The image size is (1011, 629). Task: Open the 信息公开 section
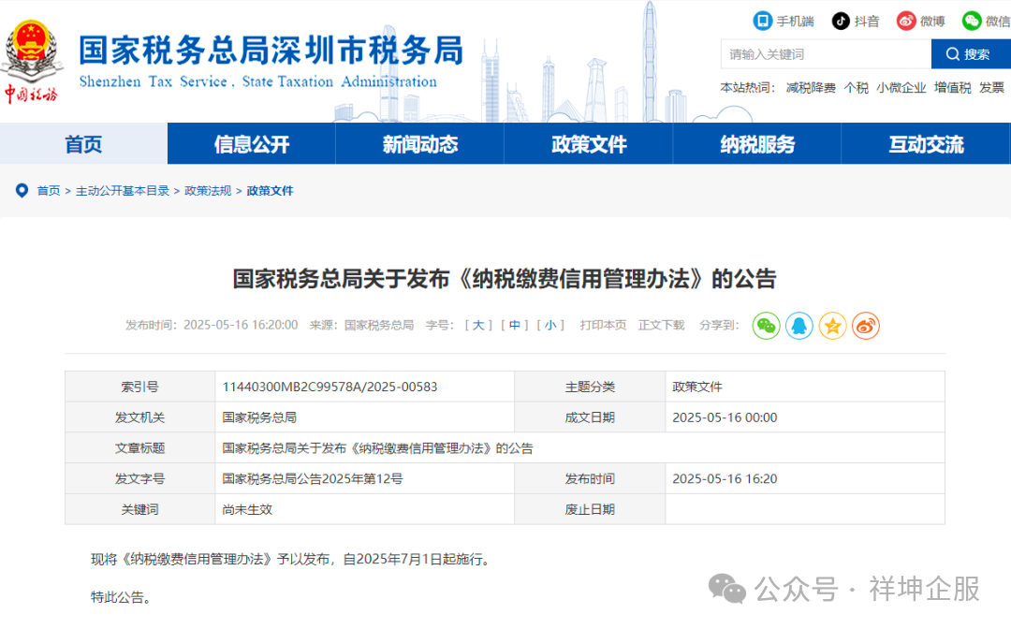click(x=250, y=143)
